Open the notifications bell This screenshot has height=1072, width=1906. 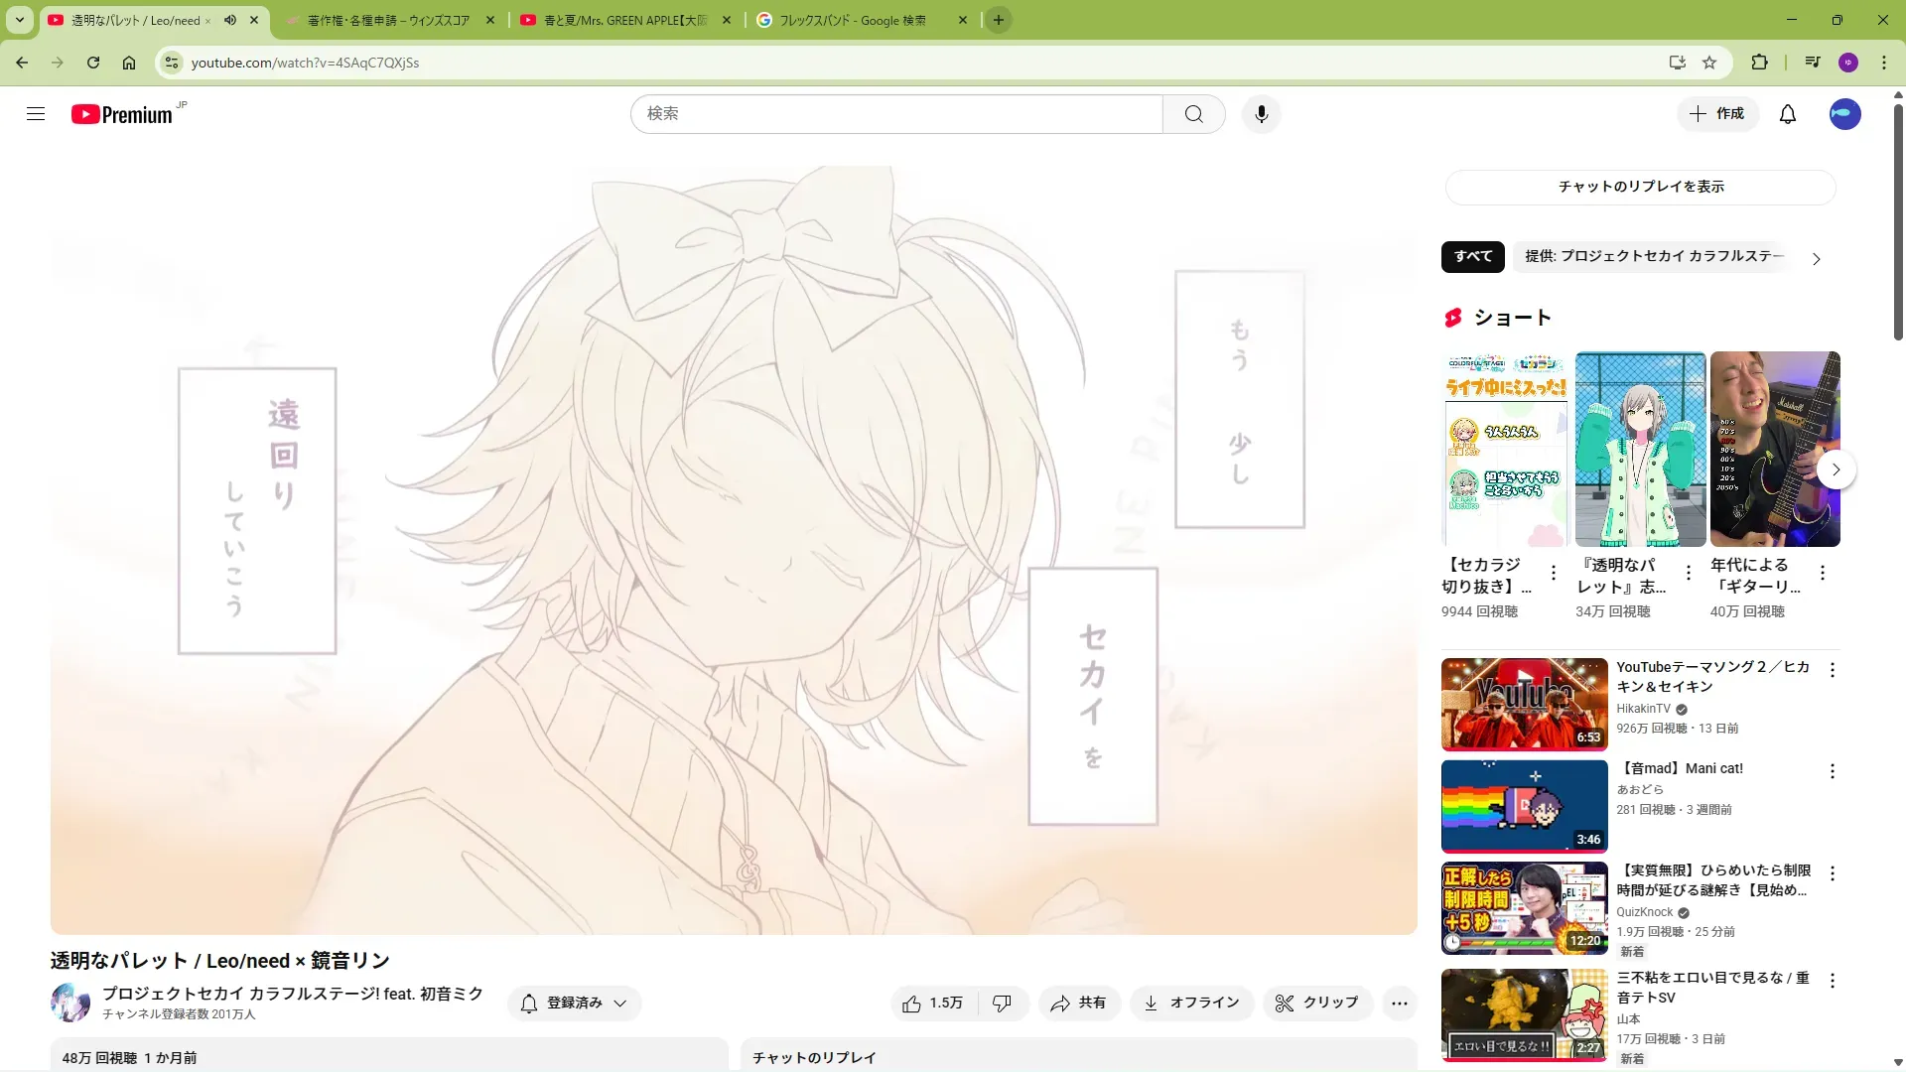[x=1787, y=114]
